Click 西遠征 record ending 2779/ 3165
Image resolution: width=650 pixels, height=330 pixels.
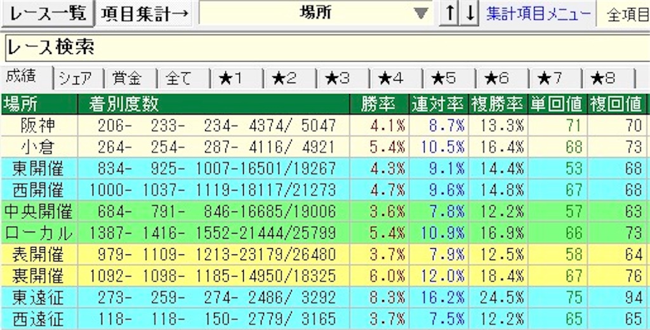click(217, 319)
